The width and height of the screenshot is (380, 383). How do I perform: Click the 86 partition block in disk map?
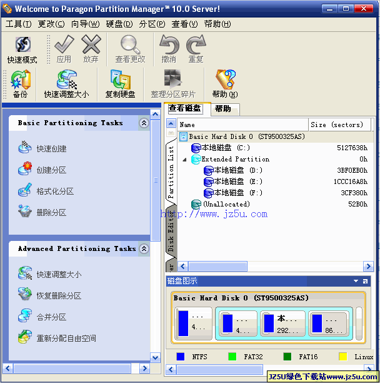[x=328, y=324]
